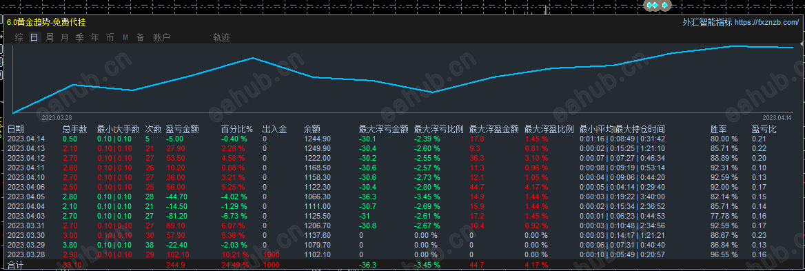Screen dimensions: 805x271
Task: Open the 轨迹 trajectory tab
Action: (x=221, y=37)
